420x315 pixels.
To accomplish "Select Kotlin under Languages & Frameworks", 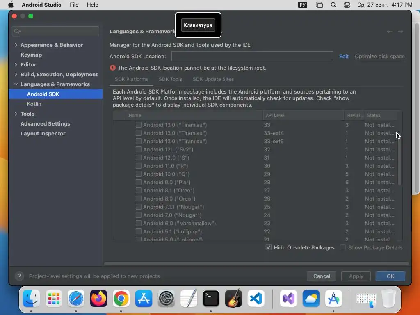I will [x=34, y=104].
